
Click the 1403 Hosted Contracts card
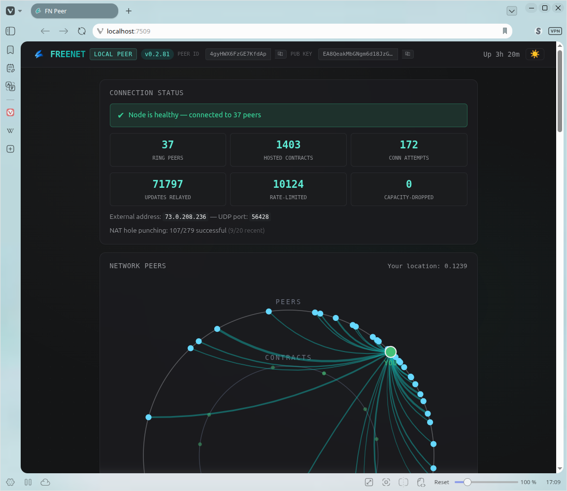click(x=288, y=150)
